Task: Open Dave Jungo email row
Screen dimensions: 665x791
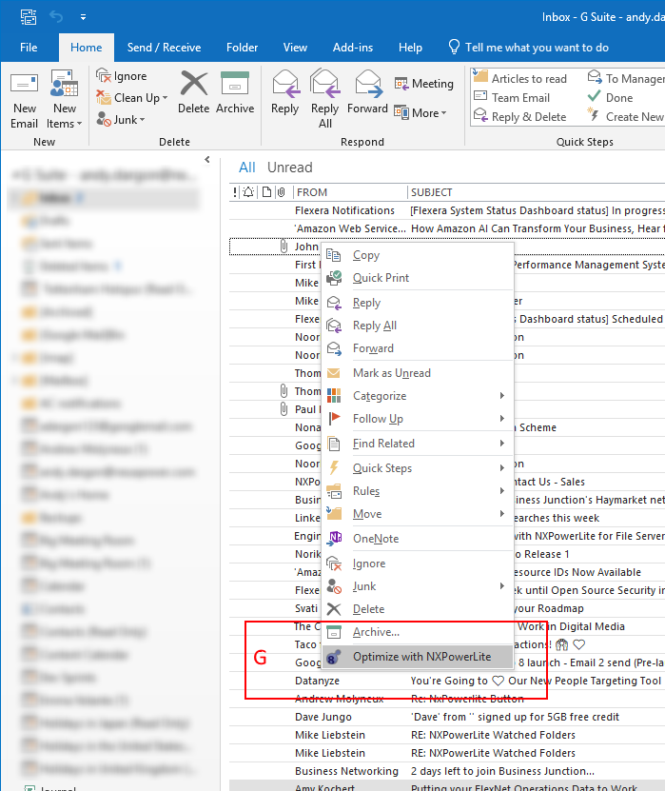Action: (447, 717)
